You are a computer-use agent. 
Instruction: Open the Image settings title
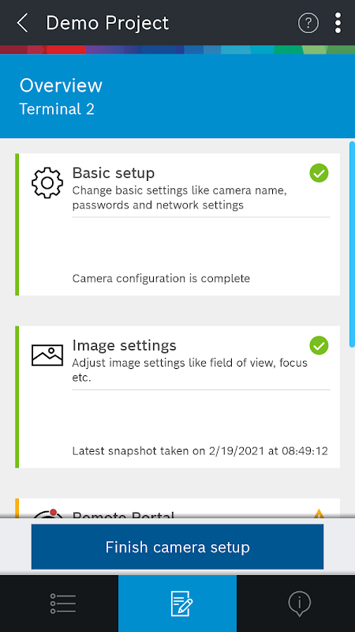point(125,346)
